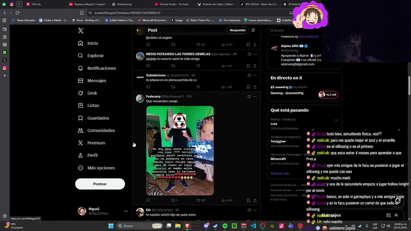Open Grok explain icon on Fedecarp's post
Screen dimensions: 411x231
(249, 97)
